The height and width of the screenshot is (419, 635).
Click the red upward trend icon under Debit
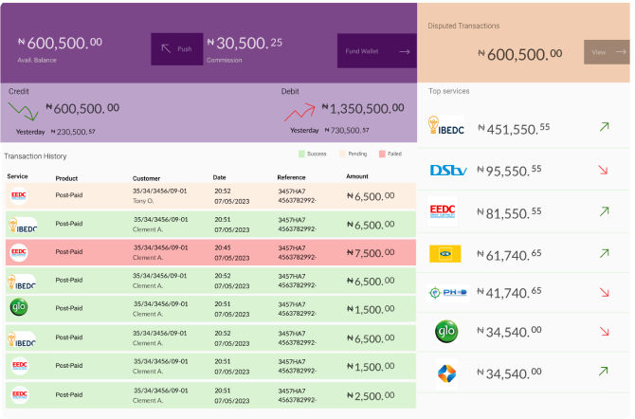[x=299, y=113]
